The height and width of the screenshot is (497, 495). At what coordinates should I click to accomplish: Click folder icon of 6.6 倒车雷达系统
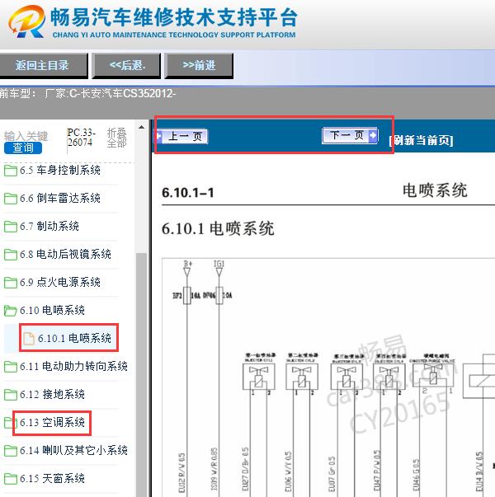11,199
